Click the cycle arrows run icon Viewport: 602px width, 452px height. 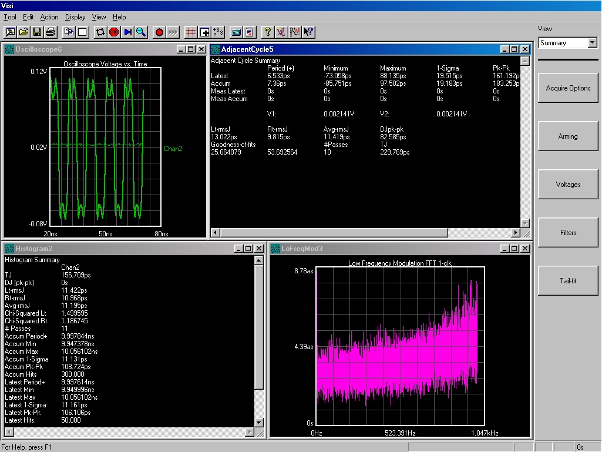[100, 32]
